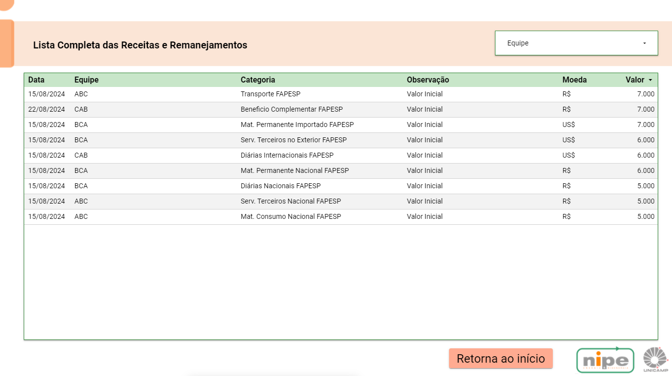Click CAB in Beneficio Complementar row
Viewport: 672px width, 376px height.
(x=81, y=109)
